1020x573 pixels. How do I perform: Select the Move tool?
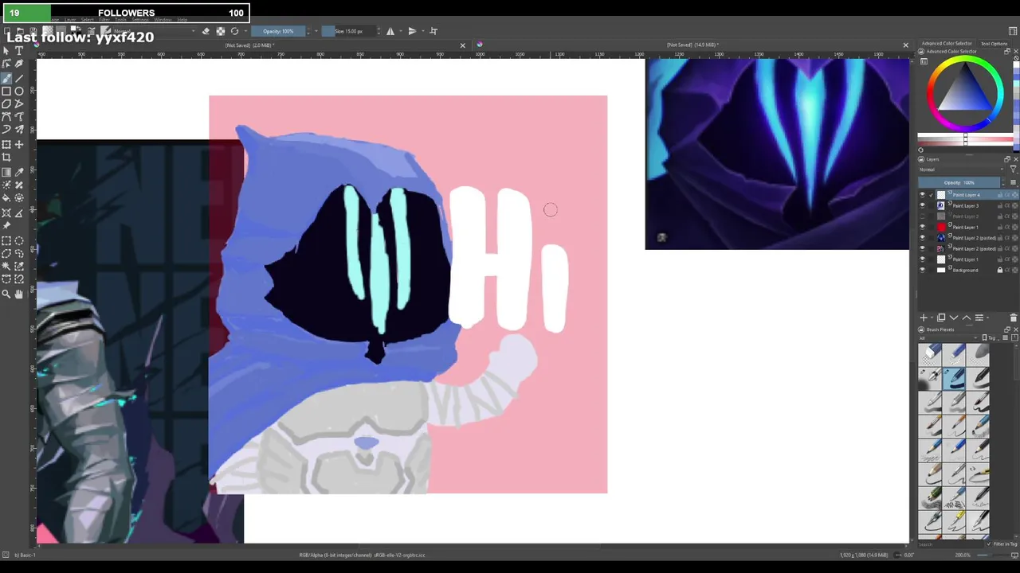point(19,144)
